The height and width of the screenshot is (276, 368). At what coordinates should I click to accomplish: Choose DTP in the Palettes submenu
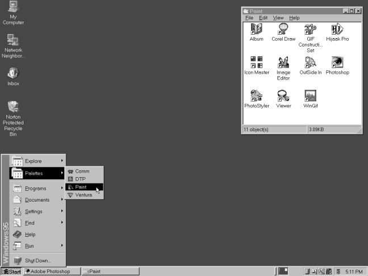point(84,179)
